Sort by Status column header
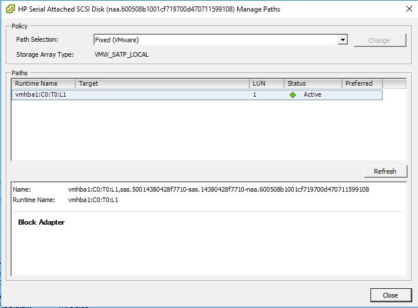This screenshot has height=308, width=418. point(312,83)
